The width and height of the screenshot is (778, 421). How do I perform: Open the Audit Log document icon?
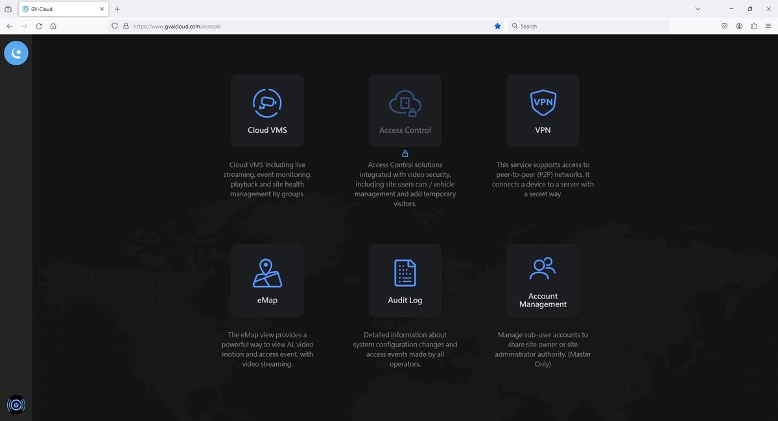coord(405,273)
